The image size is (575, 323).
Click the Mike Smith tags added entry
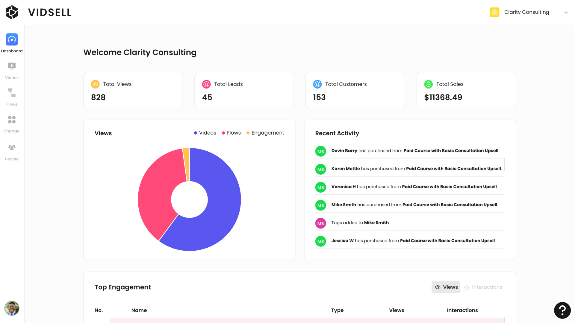[360, 223]
